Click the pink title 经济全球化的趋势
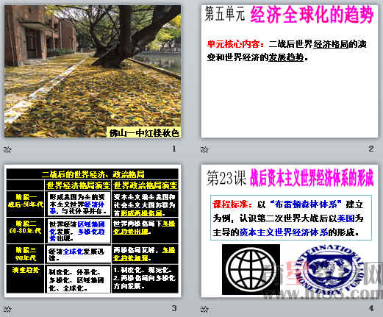 click(312, 14)
